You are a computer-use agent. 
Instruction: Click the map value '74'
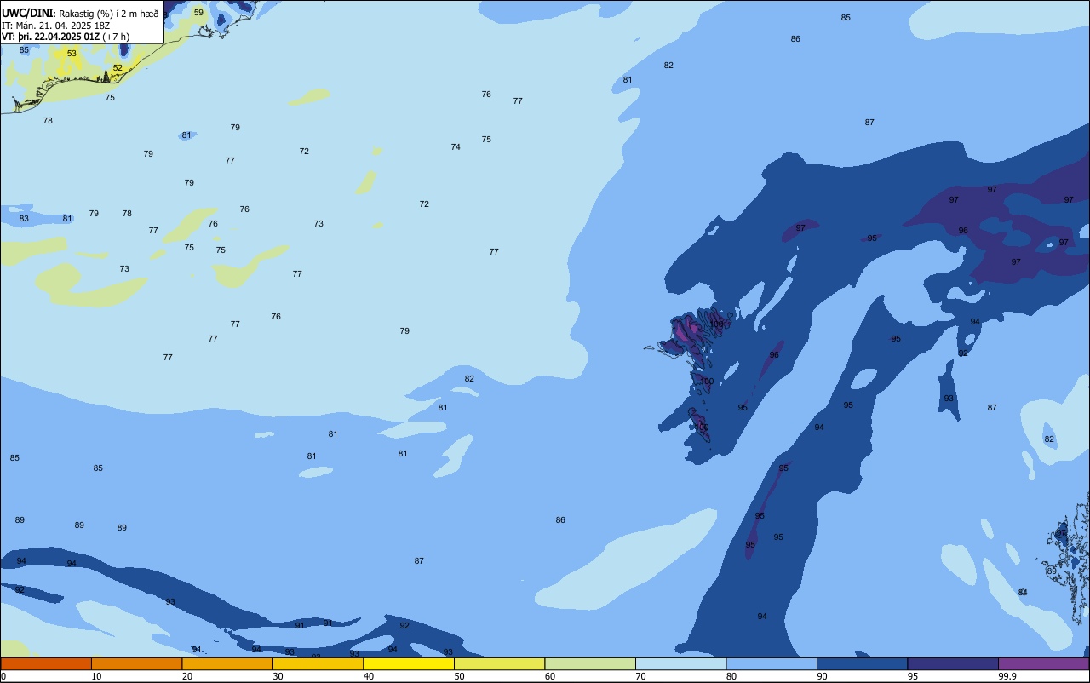coord(456,147)
